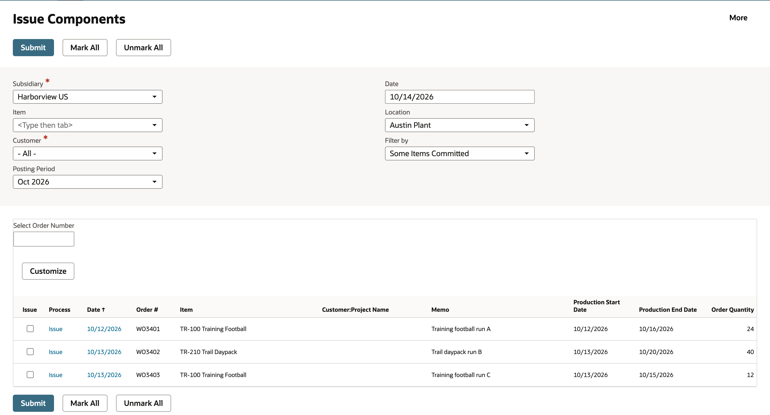Click the top Unmark All button
Image resolution: width=770 pixels, height=415 pixels.
tap(144, 48)
